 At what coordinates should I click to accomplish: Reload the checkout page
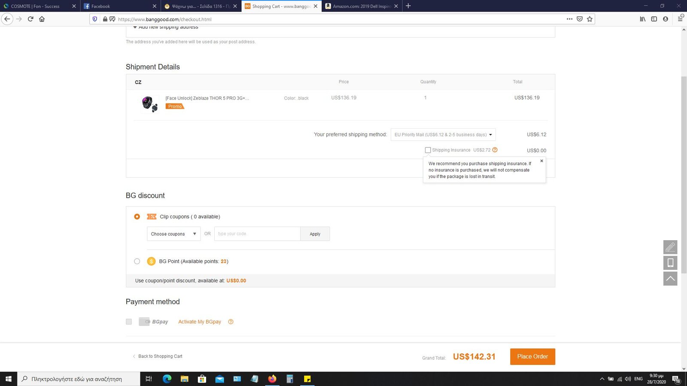coord(30,19)
